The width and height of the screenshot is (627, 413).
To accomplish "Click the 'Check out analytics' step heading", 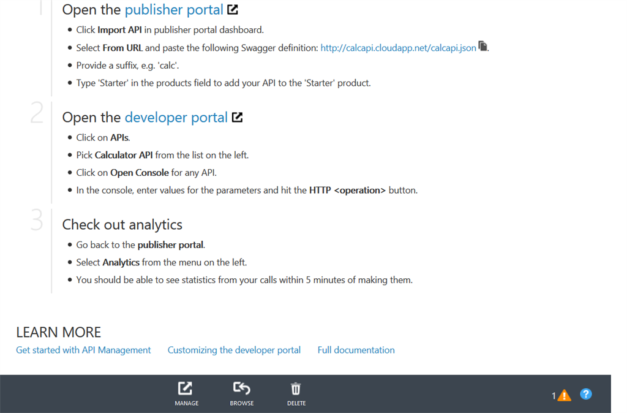I will click(122, 224).
